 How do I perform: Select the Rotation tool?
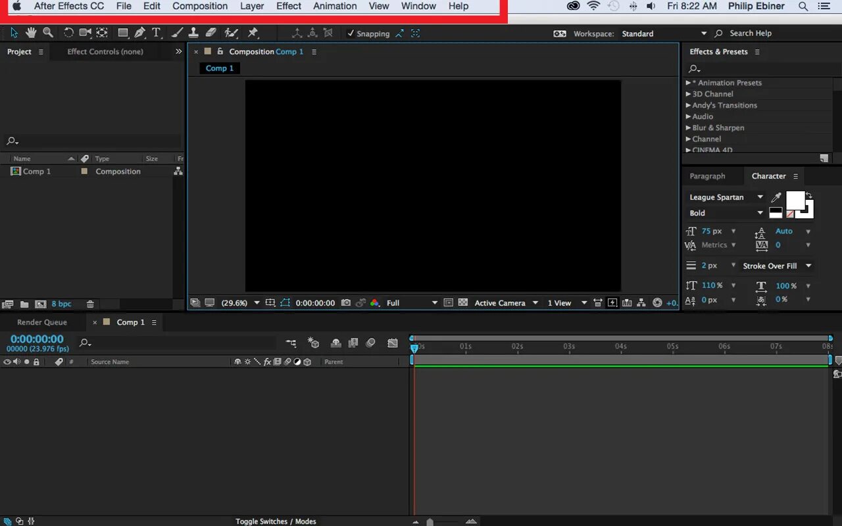point(68,33)
